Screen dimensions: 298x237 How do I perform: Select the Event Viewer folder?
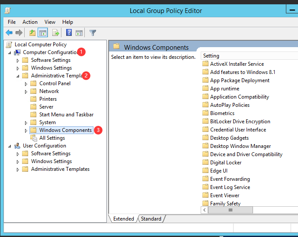click(224, 195)
